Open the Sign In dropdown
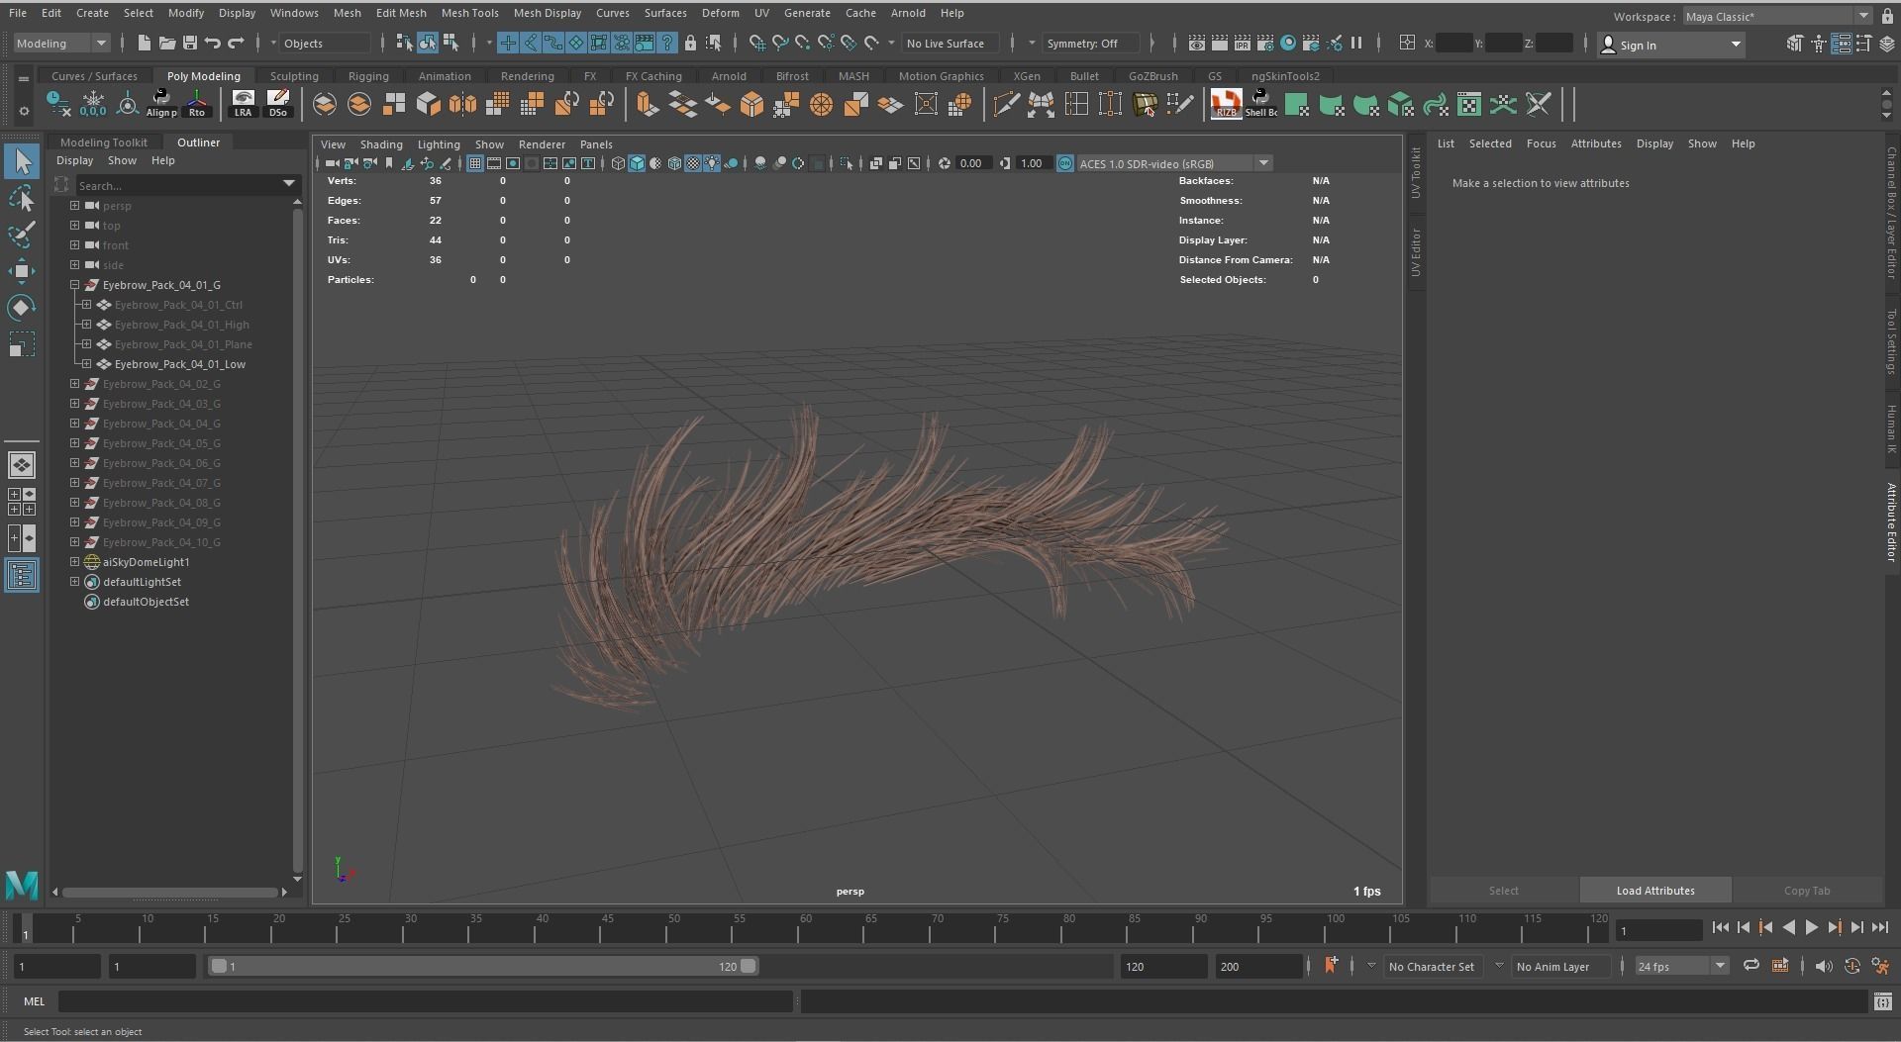 (x=1671, y=45)
